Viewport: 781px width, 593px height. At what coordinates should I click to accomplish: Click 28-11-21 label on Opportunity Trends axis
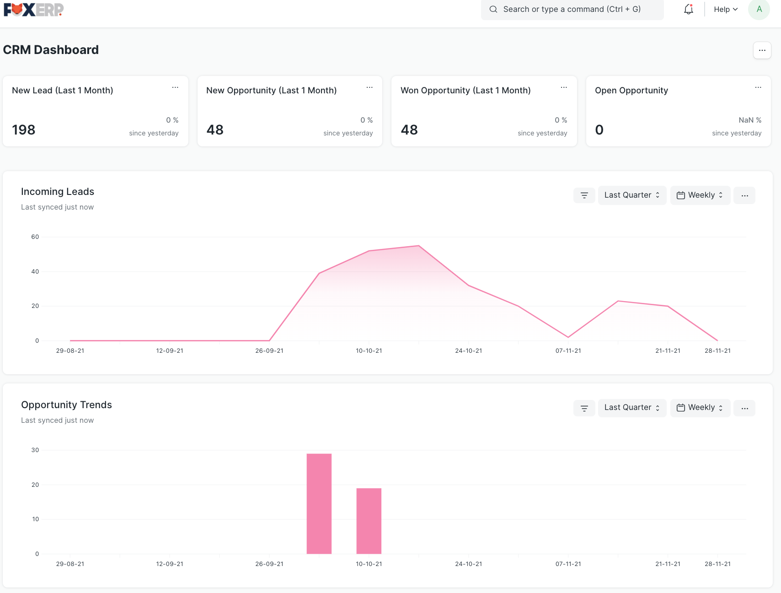tap(717, 564)
